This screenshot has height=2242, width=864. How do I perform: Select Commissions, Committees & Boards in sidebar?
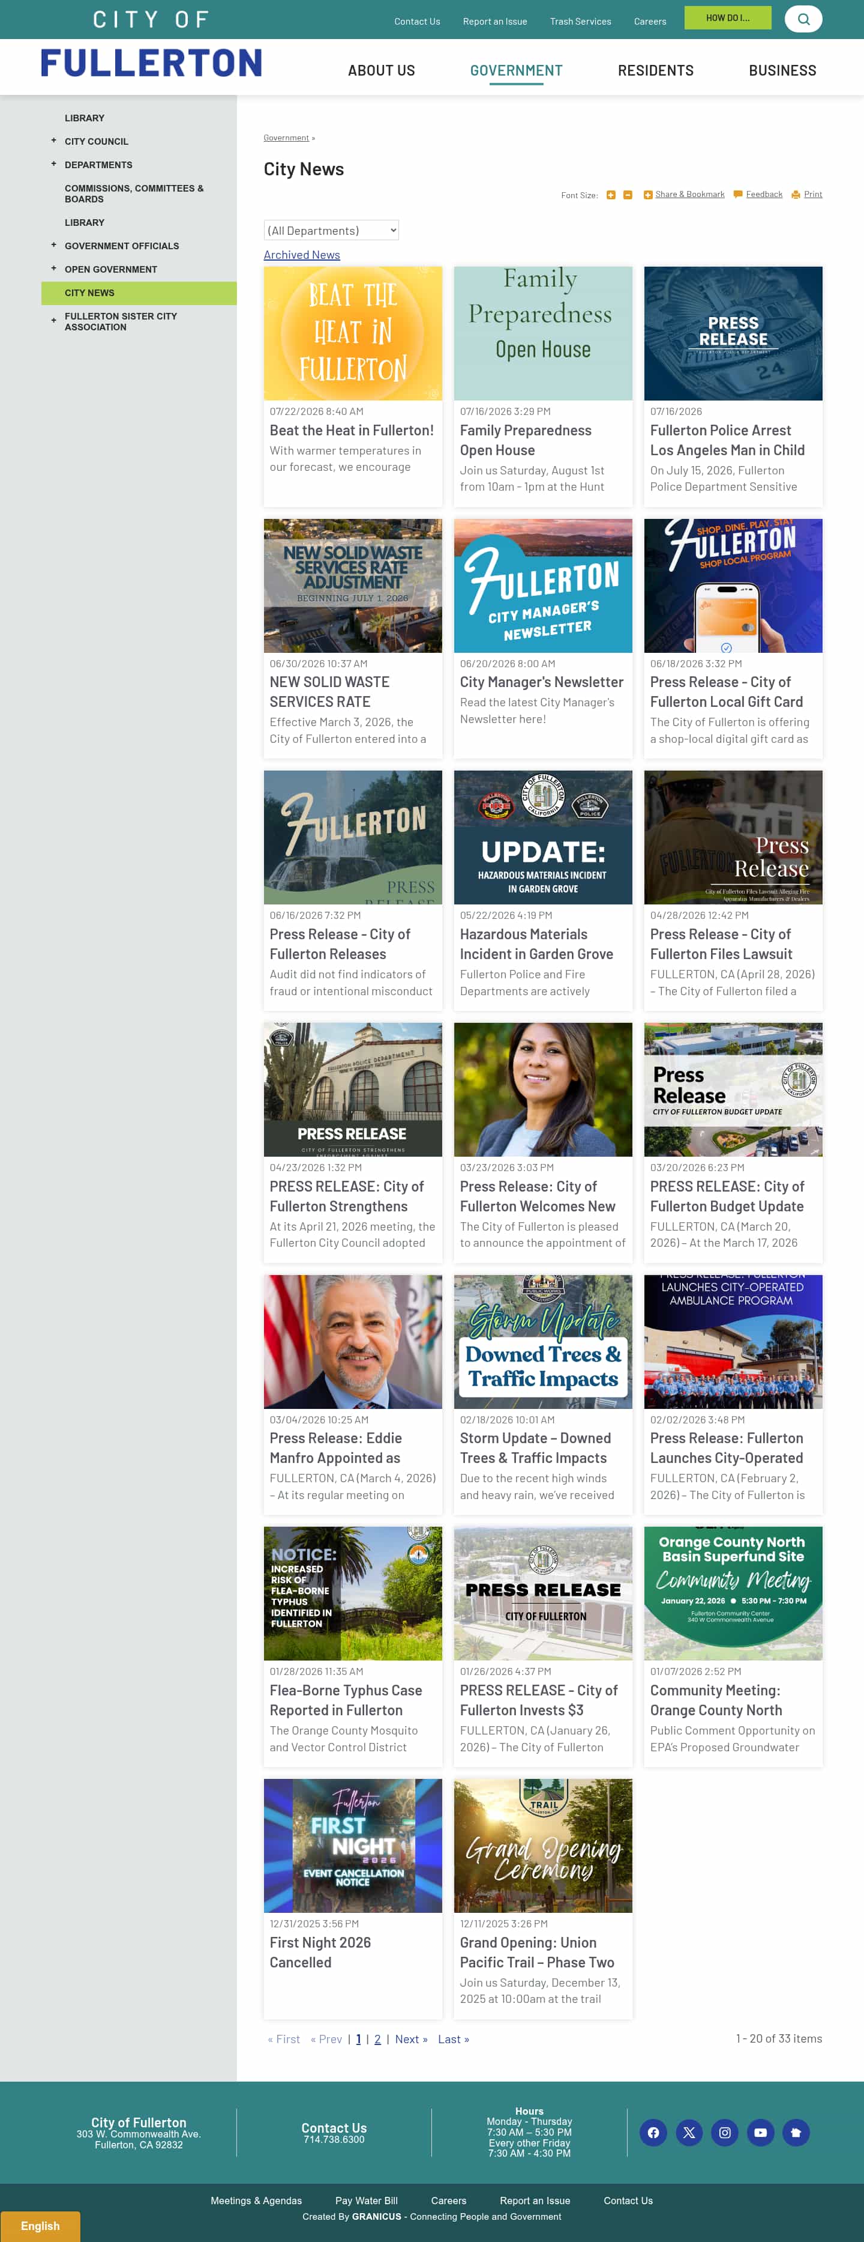tap(134, 194)
